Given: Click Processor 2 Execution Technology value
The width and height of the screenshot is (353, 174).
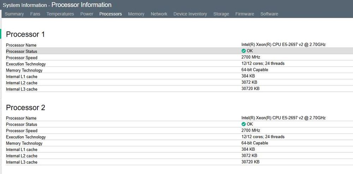Looking at the screenshot, I should pyautogui.click(x=263, y=137).
